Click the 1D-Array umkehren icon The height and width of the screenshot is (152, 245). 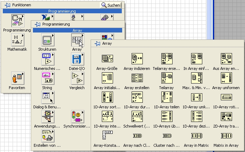(x=196, y=97)
